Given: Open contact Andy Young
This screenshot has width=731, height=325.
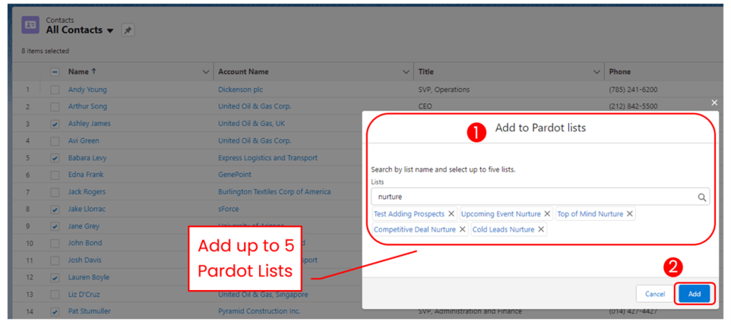Looking at the screenshot, I should click(87, 89).
